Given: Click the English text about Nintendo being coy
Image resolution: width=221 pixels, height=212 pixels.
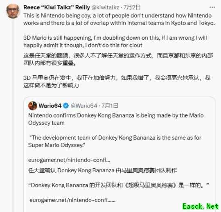Looking at the screenshot, I should point(119,19).
